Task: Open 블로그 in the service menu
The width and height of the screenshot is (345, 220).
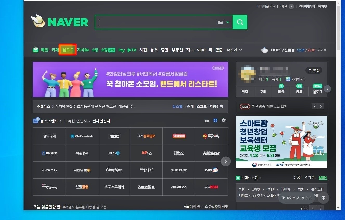Action: coord(68,50)
